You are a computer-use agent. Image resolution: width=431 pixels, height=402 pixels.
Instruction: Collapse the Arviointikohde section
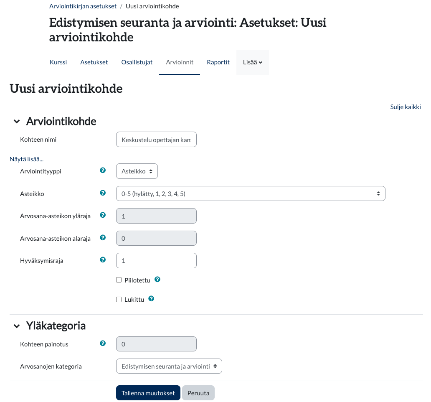(17, 122)
